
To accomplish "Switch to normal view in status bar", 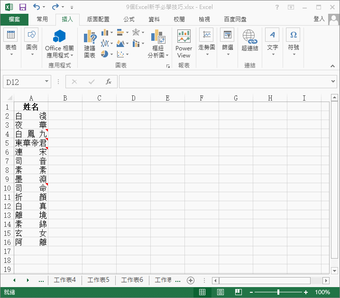I will click(202, 292).
